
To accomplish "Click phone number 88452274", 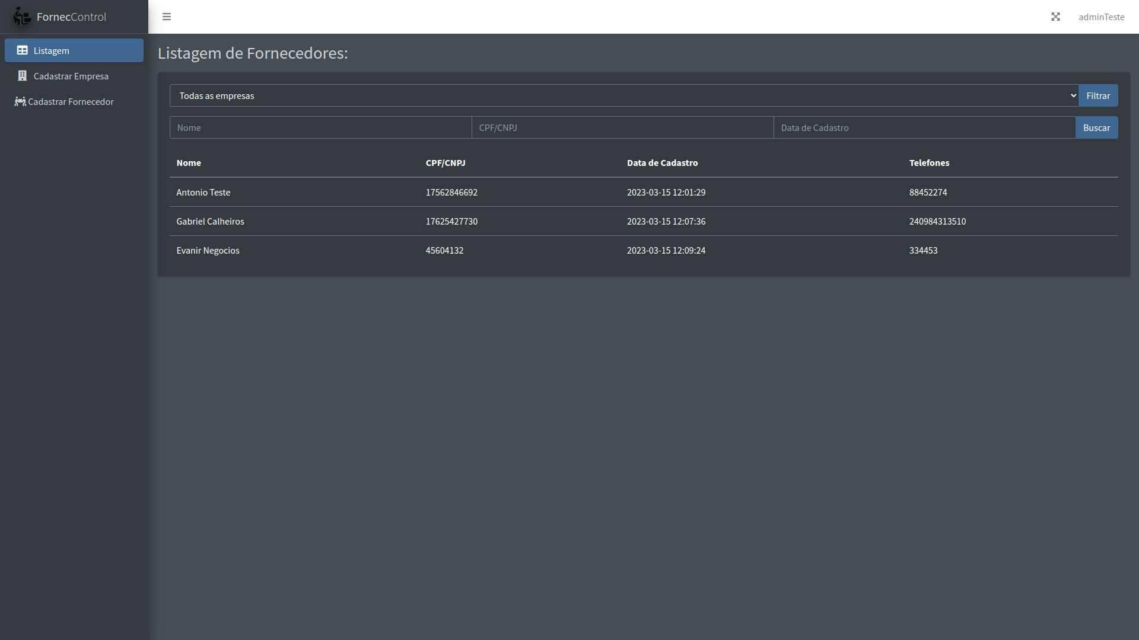I will (x=928, y=192).
